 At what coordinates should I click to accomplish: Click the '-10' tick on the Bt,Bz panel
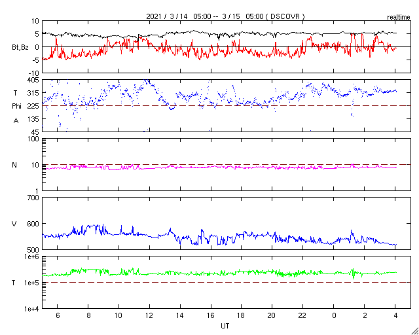(35, 73)
